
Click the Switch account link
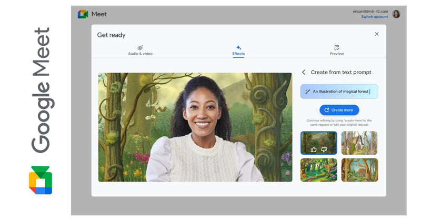[375, 17]
